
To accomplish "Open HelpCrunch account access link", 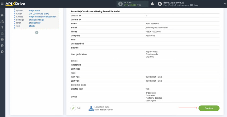I will (x=43, y=17).
